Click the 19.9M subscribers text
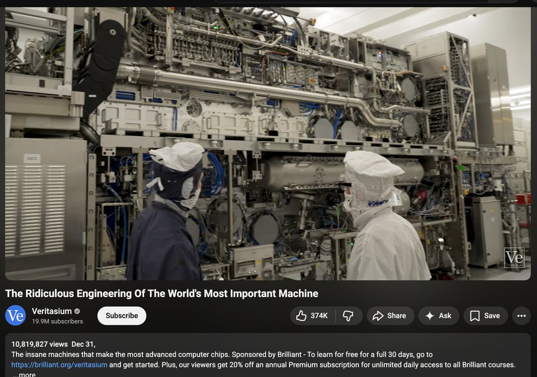This screenshot has width=537, height=377. tap(57, 321)
